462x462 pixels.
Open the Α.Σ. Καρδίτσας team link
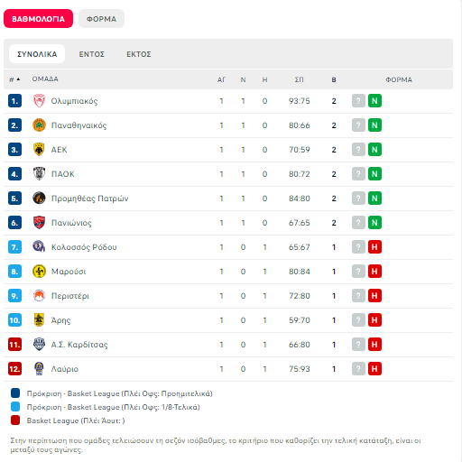click(x=79, y=345)
